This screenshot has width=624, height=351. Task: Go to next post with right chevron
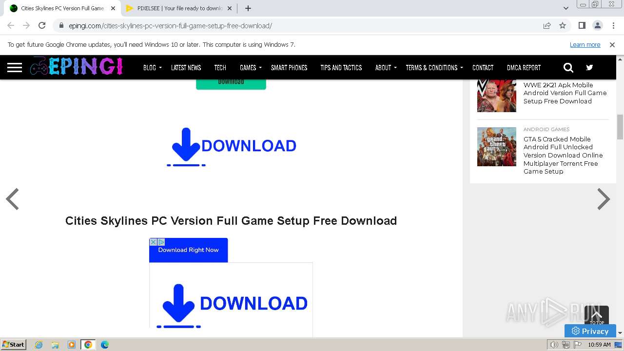pos(604,199)
